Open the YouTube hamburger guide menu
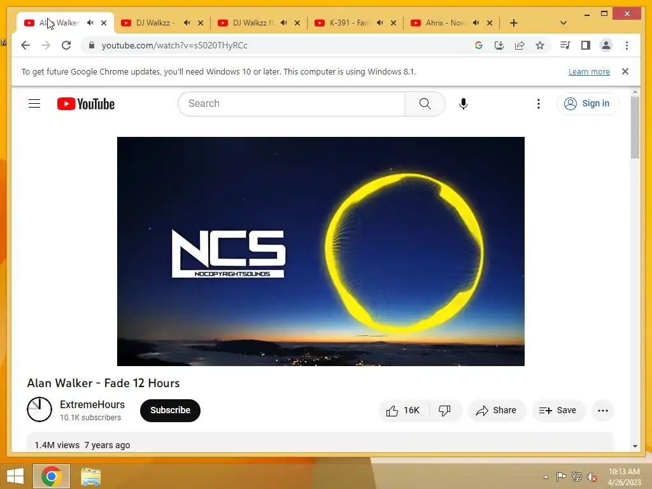This screenshot has width=652, height=489. tap(34, 104)
